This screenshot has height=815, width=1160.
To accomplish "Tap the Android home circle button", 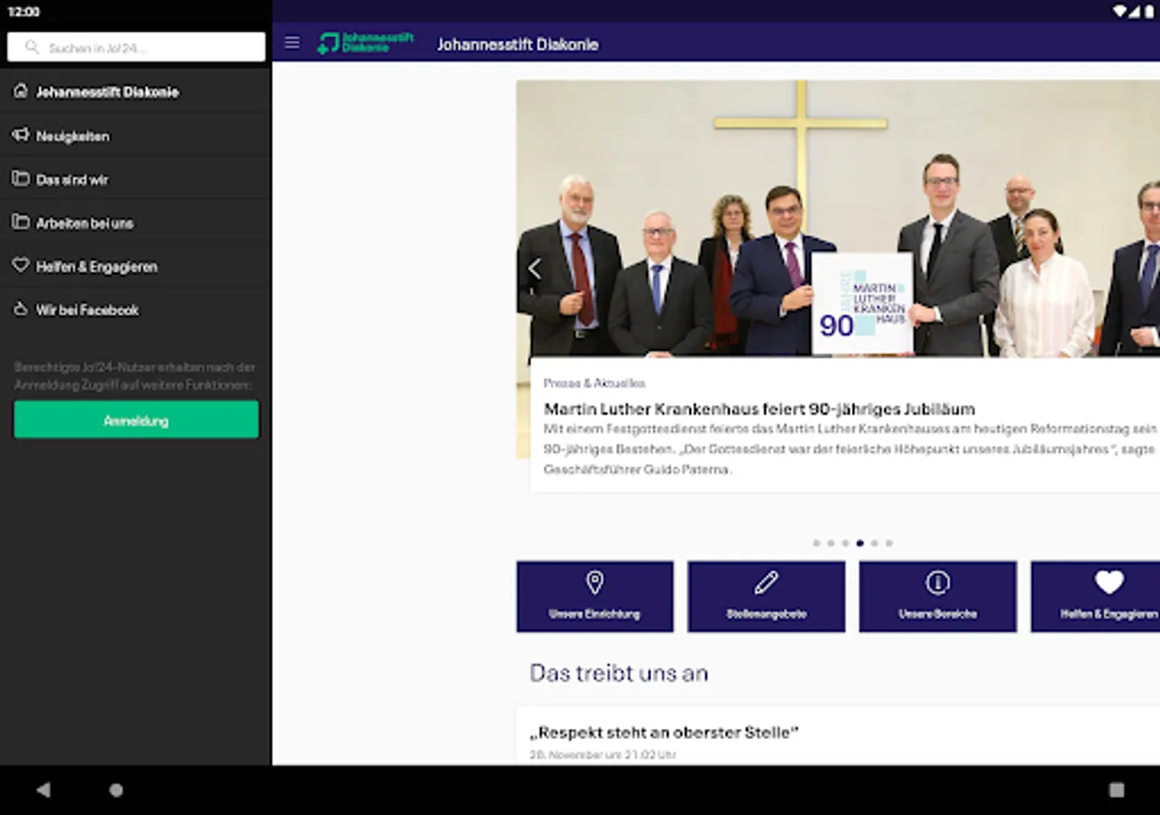I will (116, 790).
